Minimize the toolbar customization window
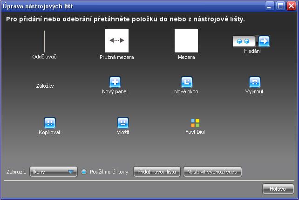Viewport: 299px width, 200px height. point(270,6)
